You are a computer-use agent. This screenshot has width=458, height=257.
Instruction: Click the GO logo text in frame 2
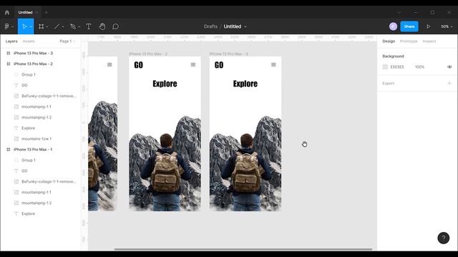[x=138, y=65]
